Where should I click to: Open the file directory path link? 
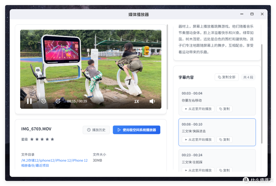pyautogui.click(x=54, y=163)
